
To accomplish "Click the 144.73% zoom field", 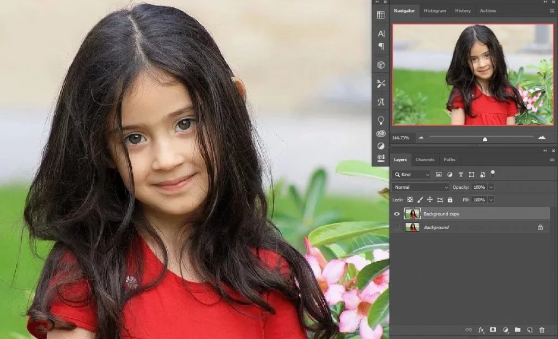I will [401, 138].
